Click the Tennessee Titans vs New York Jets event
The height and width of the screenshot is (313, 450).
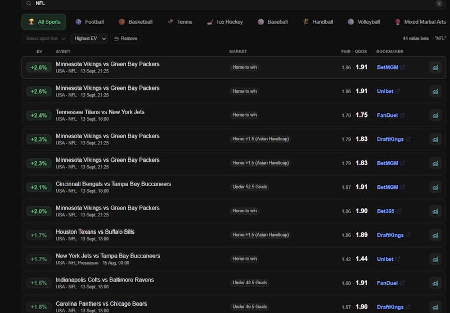100,112
